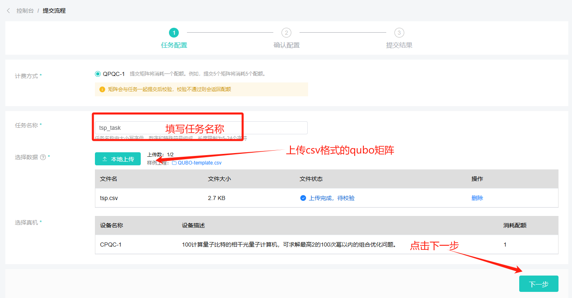Viewport: 572px width, 298px height.
Task: Delete the tsp.csv file via 删除
Action: pos(477,198)
